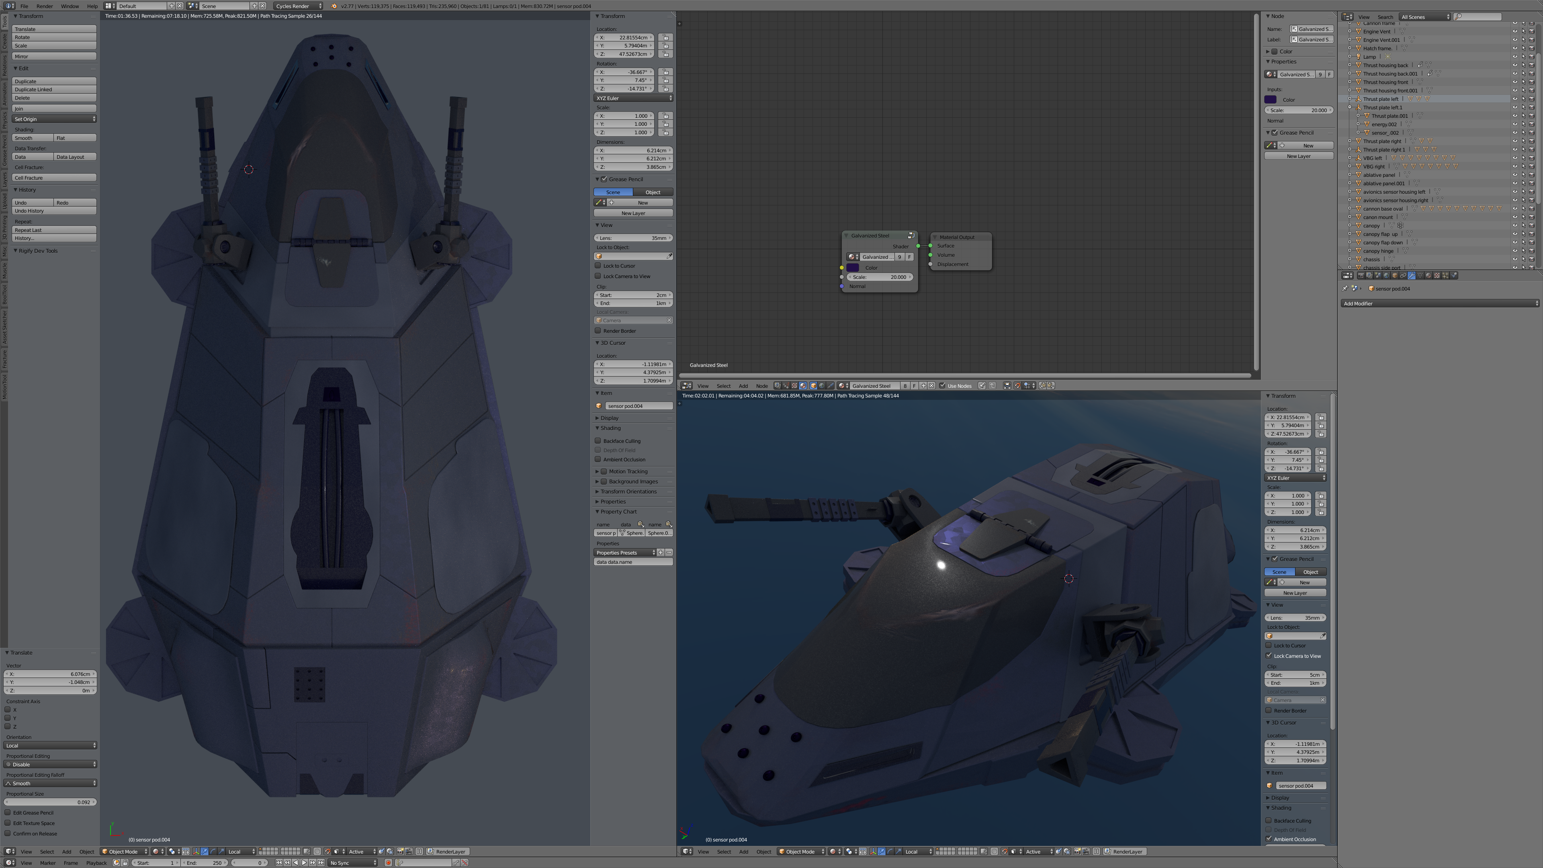
Task: Open the Set Origin dropdown
Action: tap(55, 119)
